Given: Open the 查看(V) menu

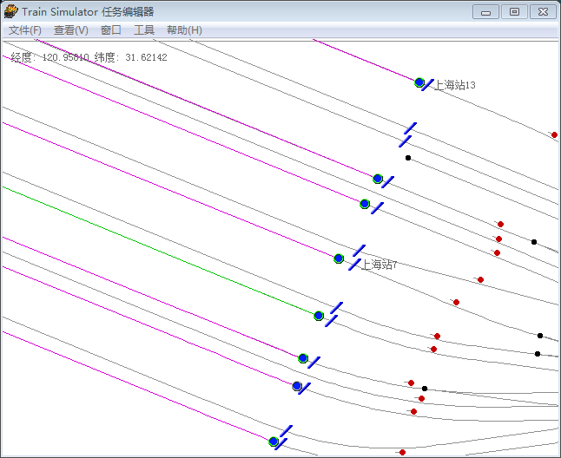Looking at the screenshot, I should tap(71, 30).
